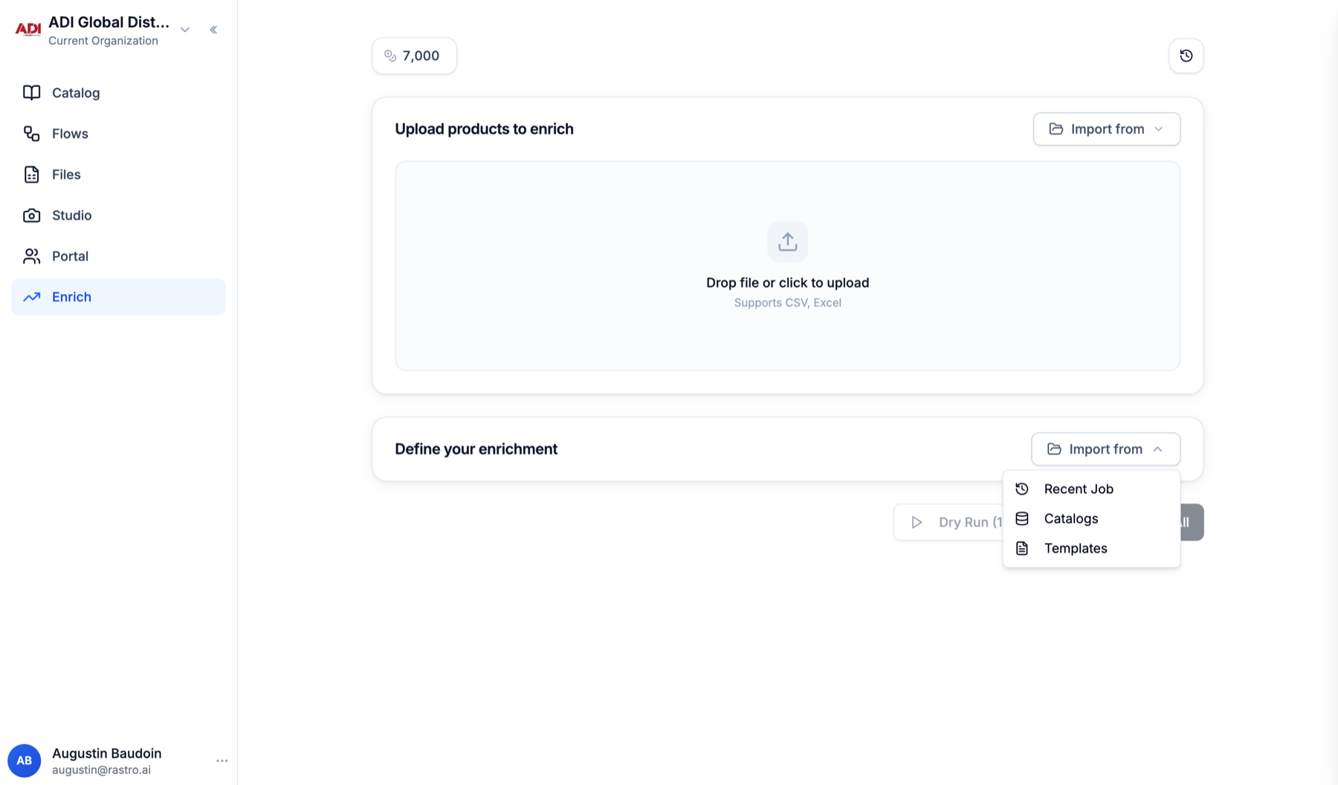Navigate to Portal in the sidebar
The height and width of the screenshot is (785, 1338).
point(118,256)
